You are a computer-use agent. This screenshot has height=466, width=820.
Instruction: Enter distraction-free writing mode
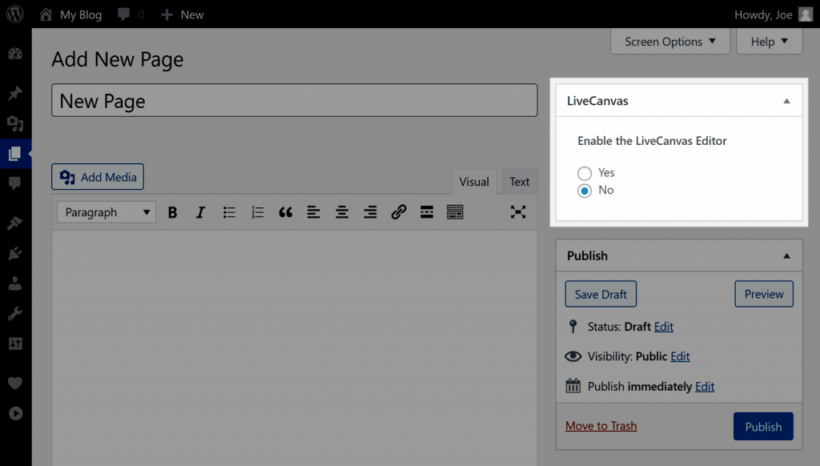pos(518,211)
